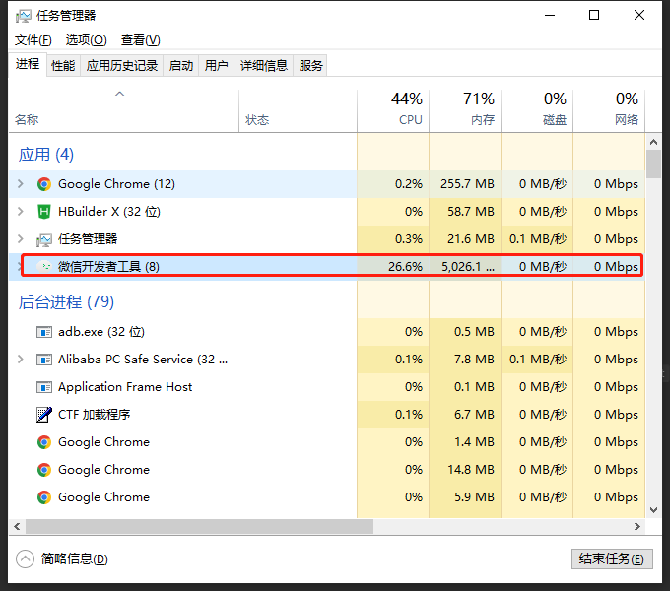Select the Application Frame Host row

pyautogui.click(x=327, y=387)
